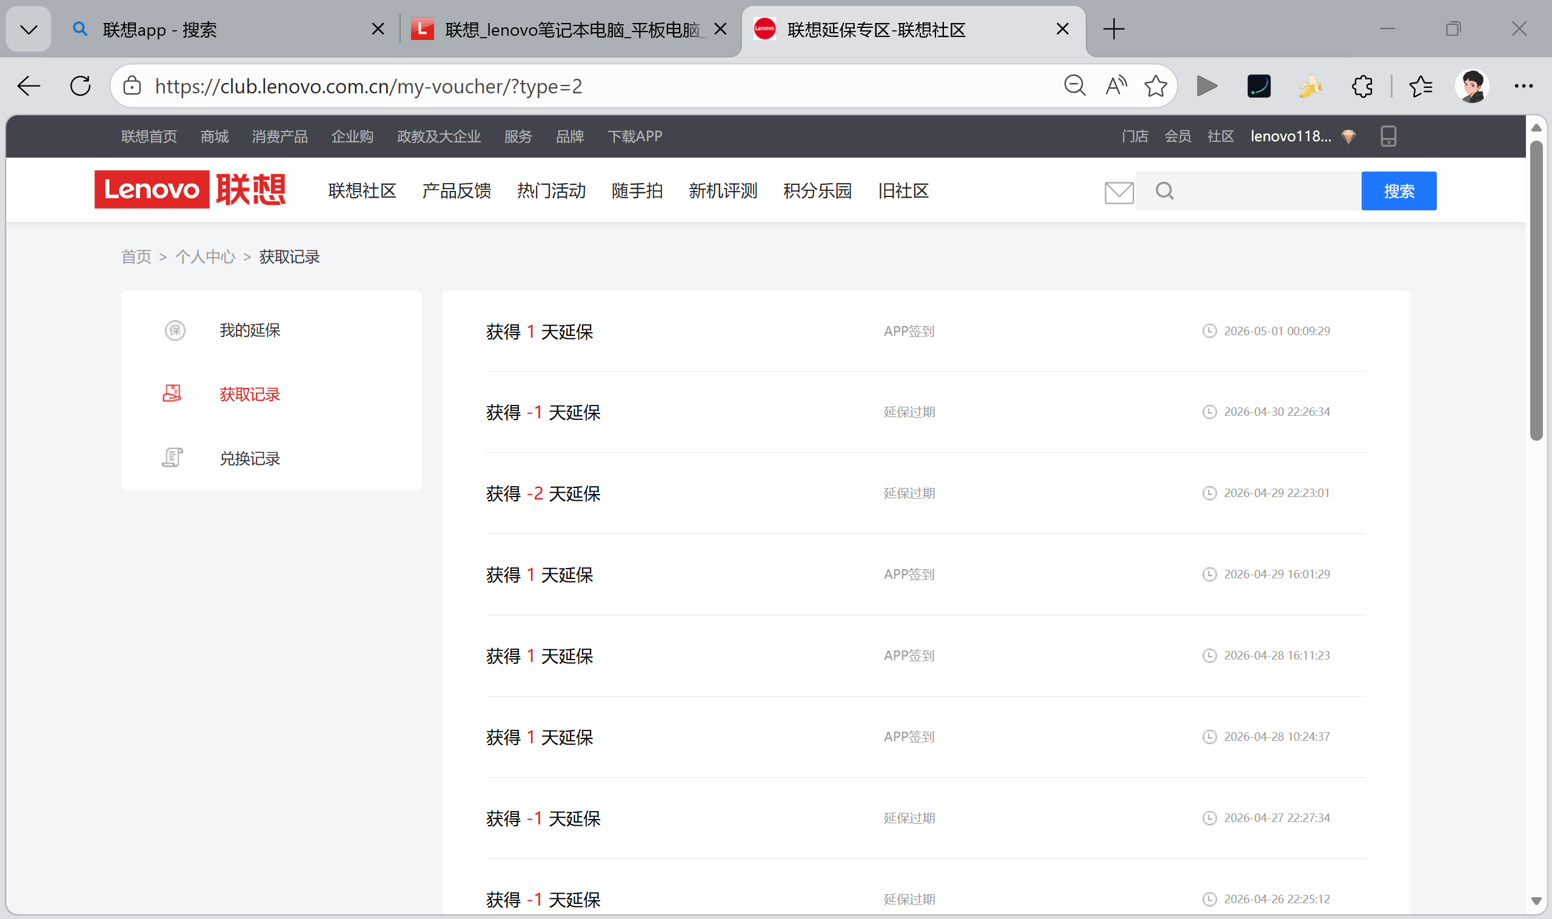Viewport: 1552px width, 919px height.
Task: Activate the Read aloud icon
Action: point(1116,86)
